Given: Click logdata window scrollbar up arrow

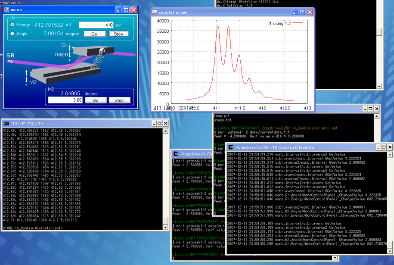Looking at the screenshot, I should click(390, 155).
